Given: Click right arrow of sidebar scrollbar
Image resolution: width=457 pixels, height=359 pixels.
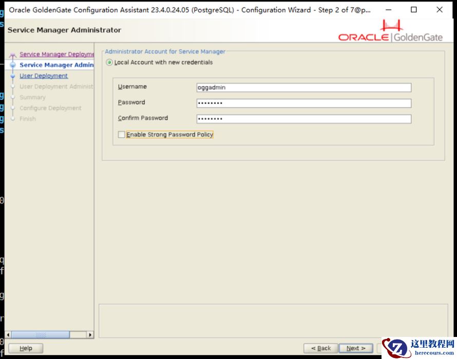Looking at the screenshot, I should [x=90, y=334].
